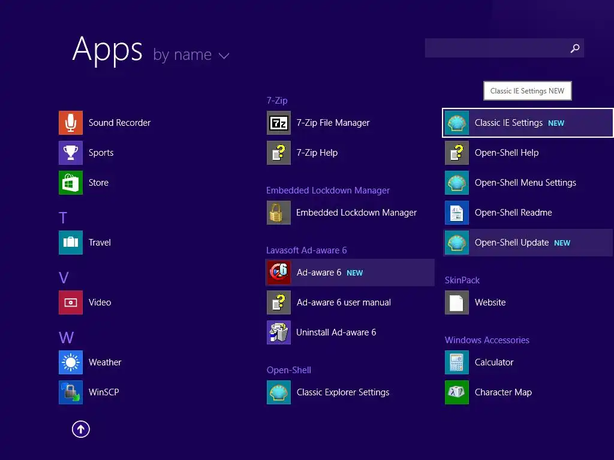Click the 'Uninstall Ad-aware 6' label
The height and width of the screenshot is (460, 614).
pyautogui.click(x=336, y=332)
